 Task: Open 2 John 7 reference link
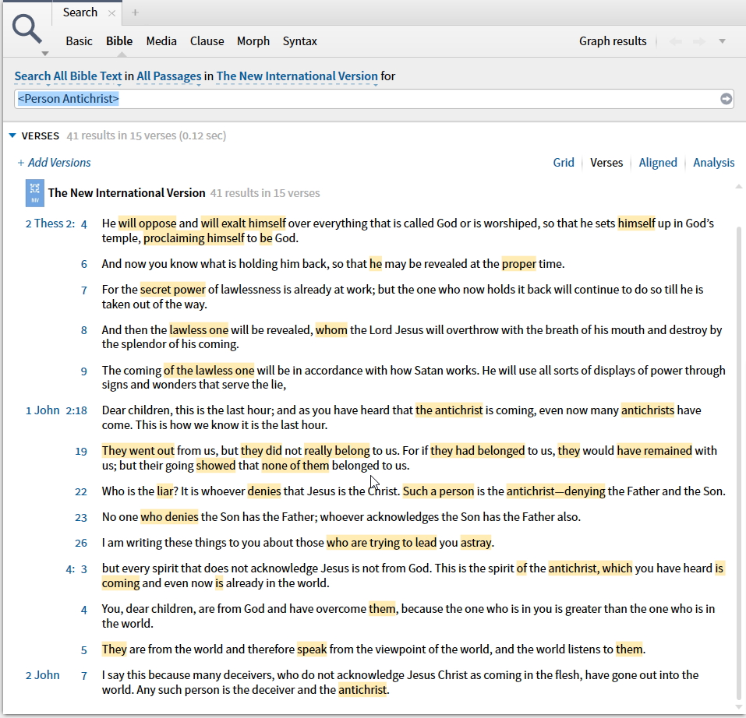56,675
